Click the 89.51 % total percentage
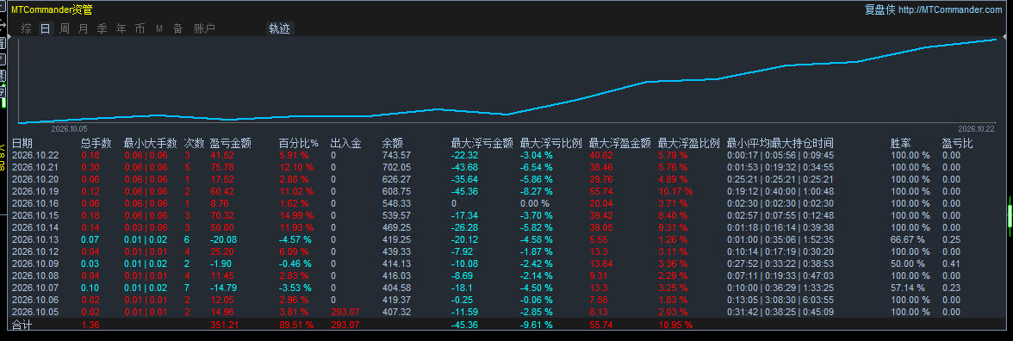The image size is (1013, 341). pos(296,325)
